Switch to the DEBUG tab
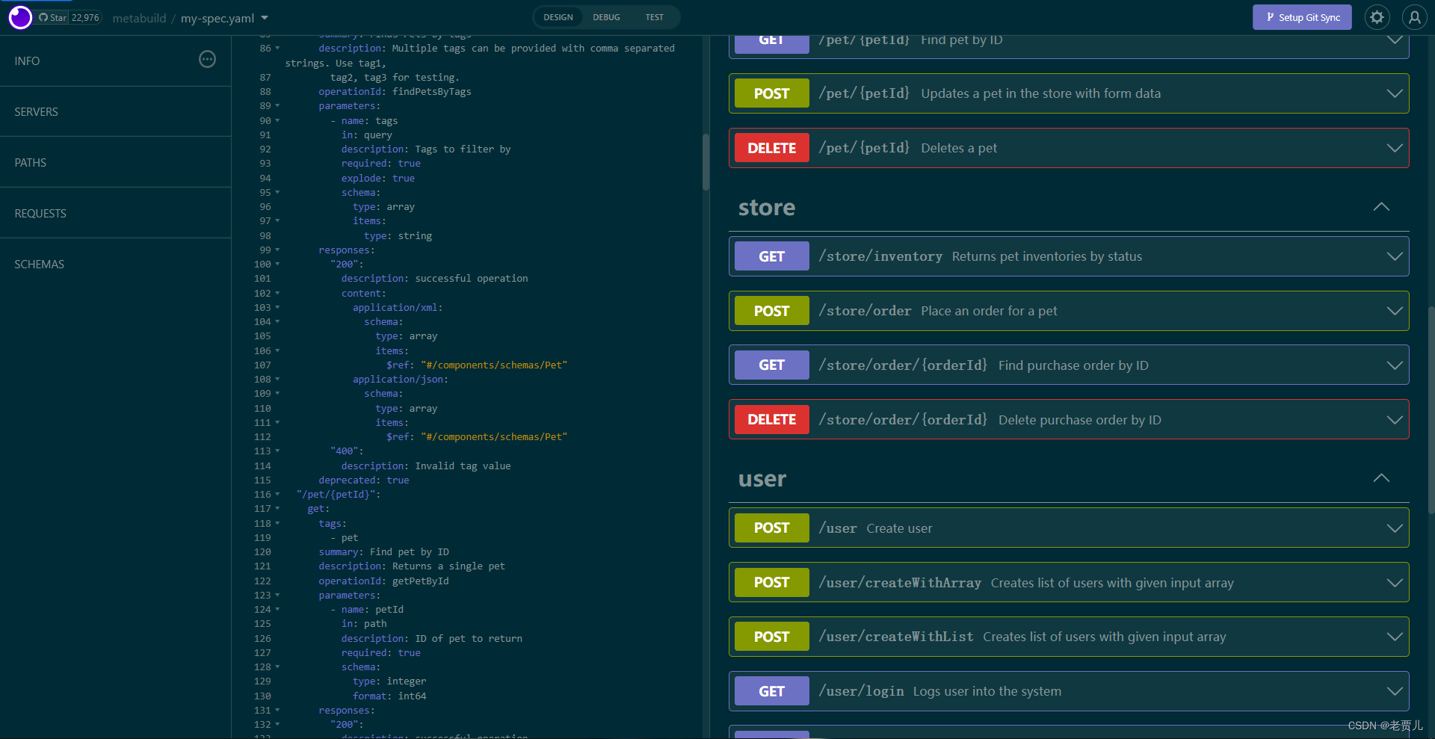Image resolution: width=1435 pixels, height=739 pixels. (x=606, y=17)
